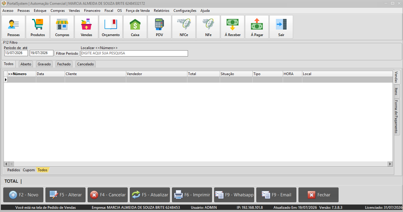403x212 pixels.
Task: Open the Força de Venda menu
Action: click(138, 11)
